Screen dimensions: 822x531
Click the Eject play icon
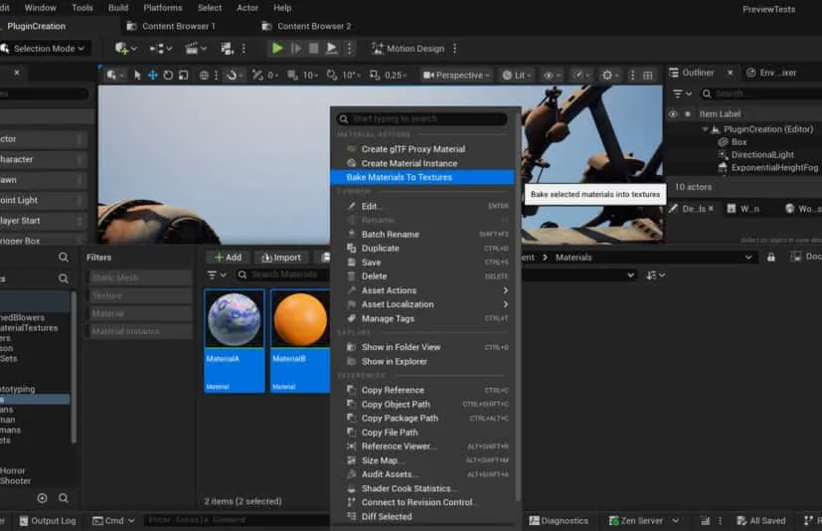click(331, 49)
